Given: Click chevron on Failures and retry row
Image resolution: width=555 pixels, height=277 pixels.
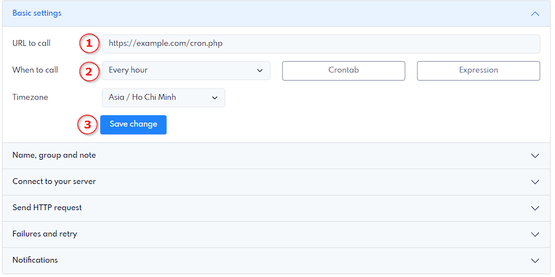Looking at the screenshot, I should tap(535, 234).
